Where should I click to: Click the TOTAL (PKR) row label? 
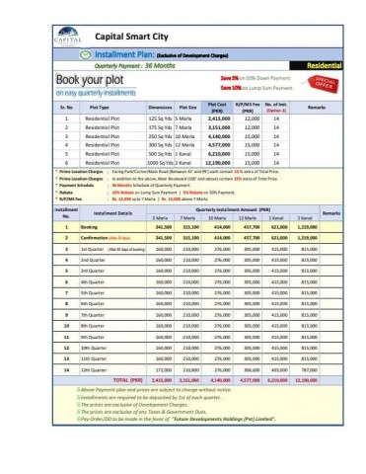click(x=128, y=380)
